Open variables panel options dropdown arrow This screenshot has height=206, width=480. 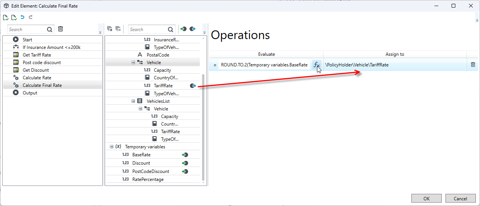(x=205, y=33)
